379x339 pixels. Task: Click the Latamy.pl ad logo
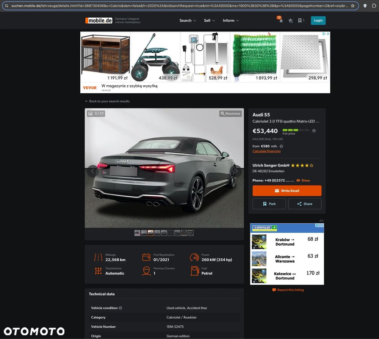[265, 227]
